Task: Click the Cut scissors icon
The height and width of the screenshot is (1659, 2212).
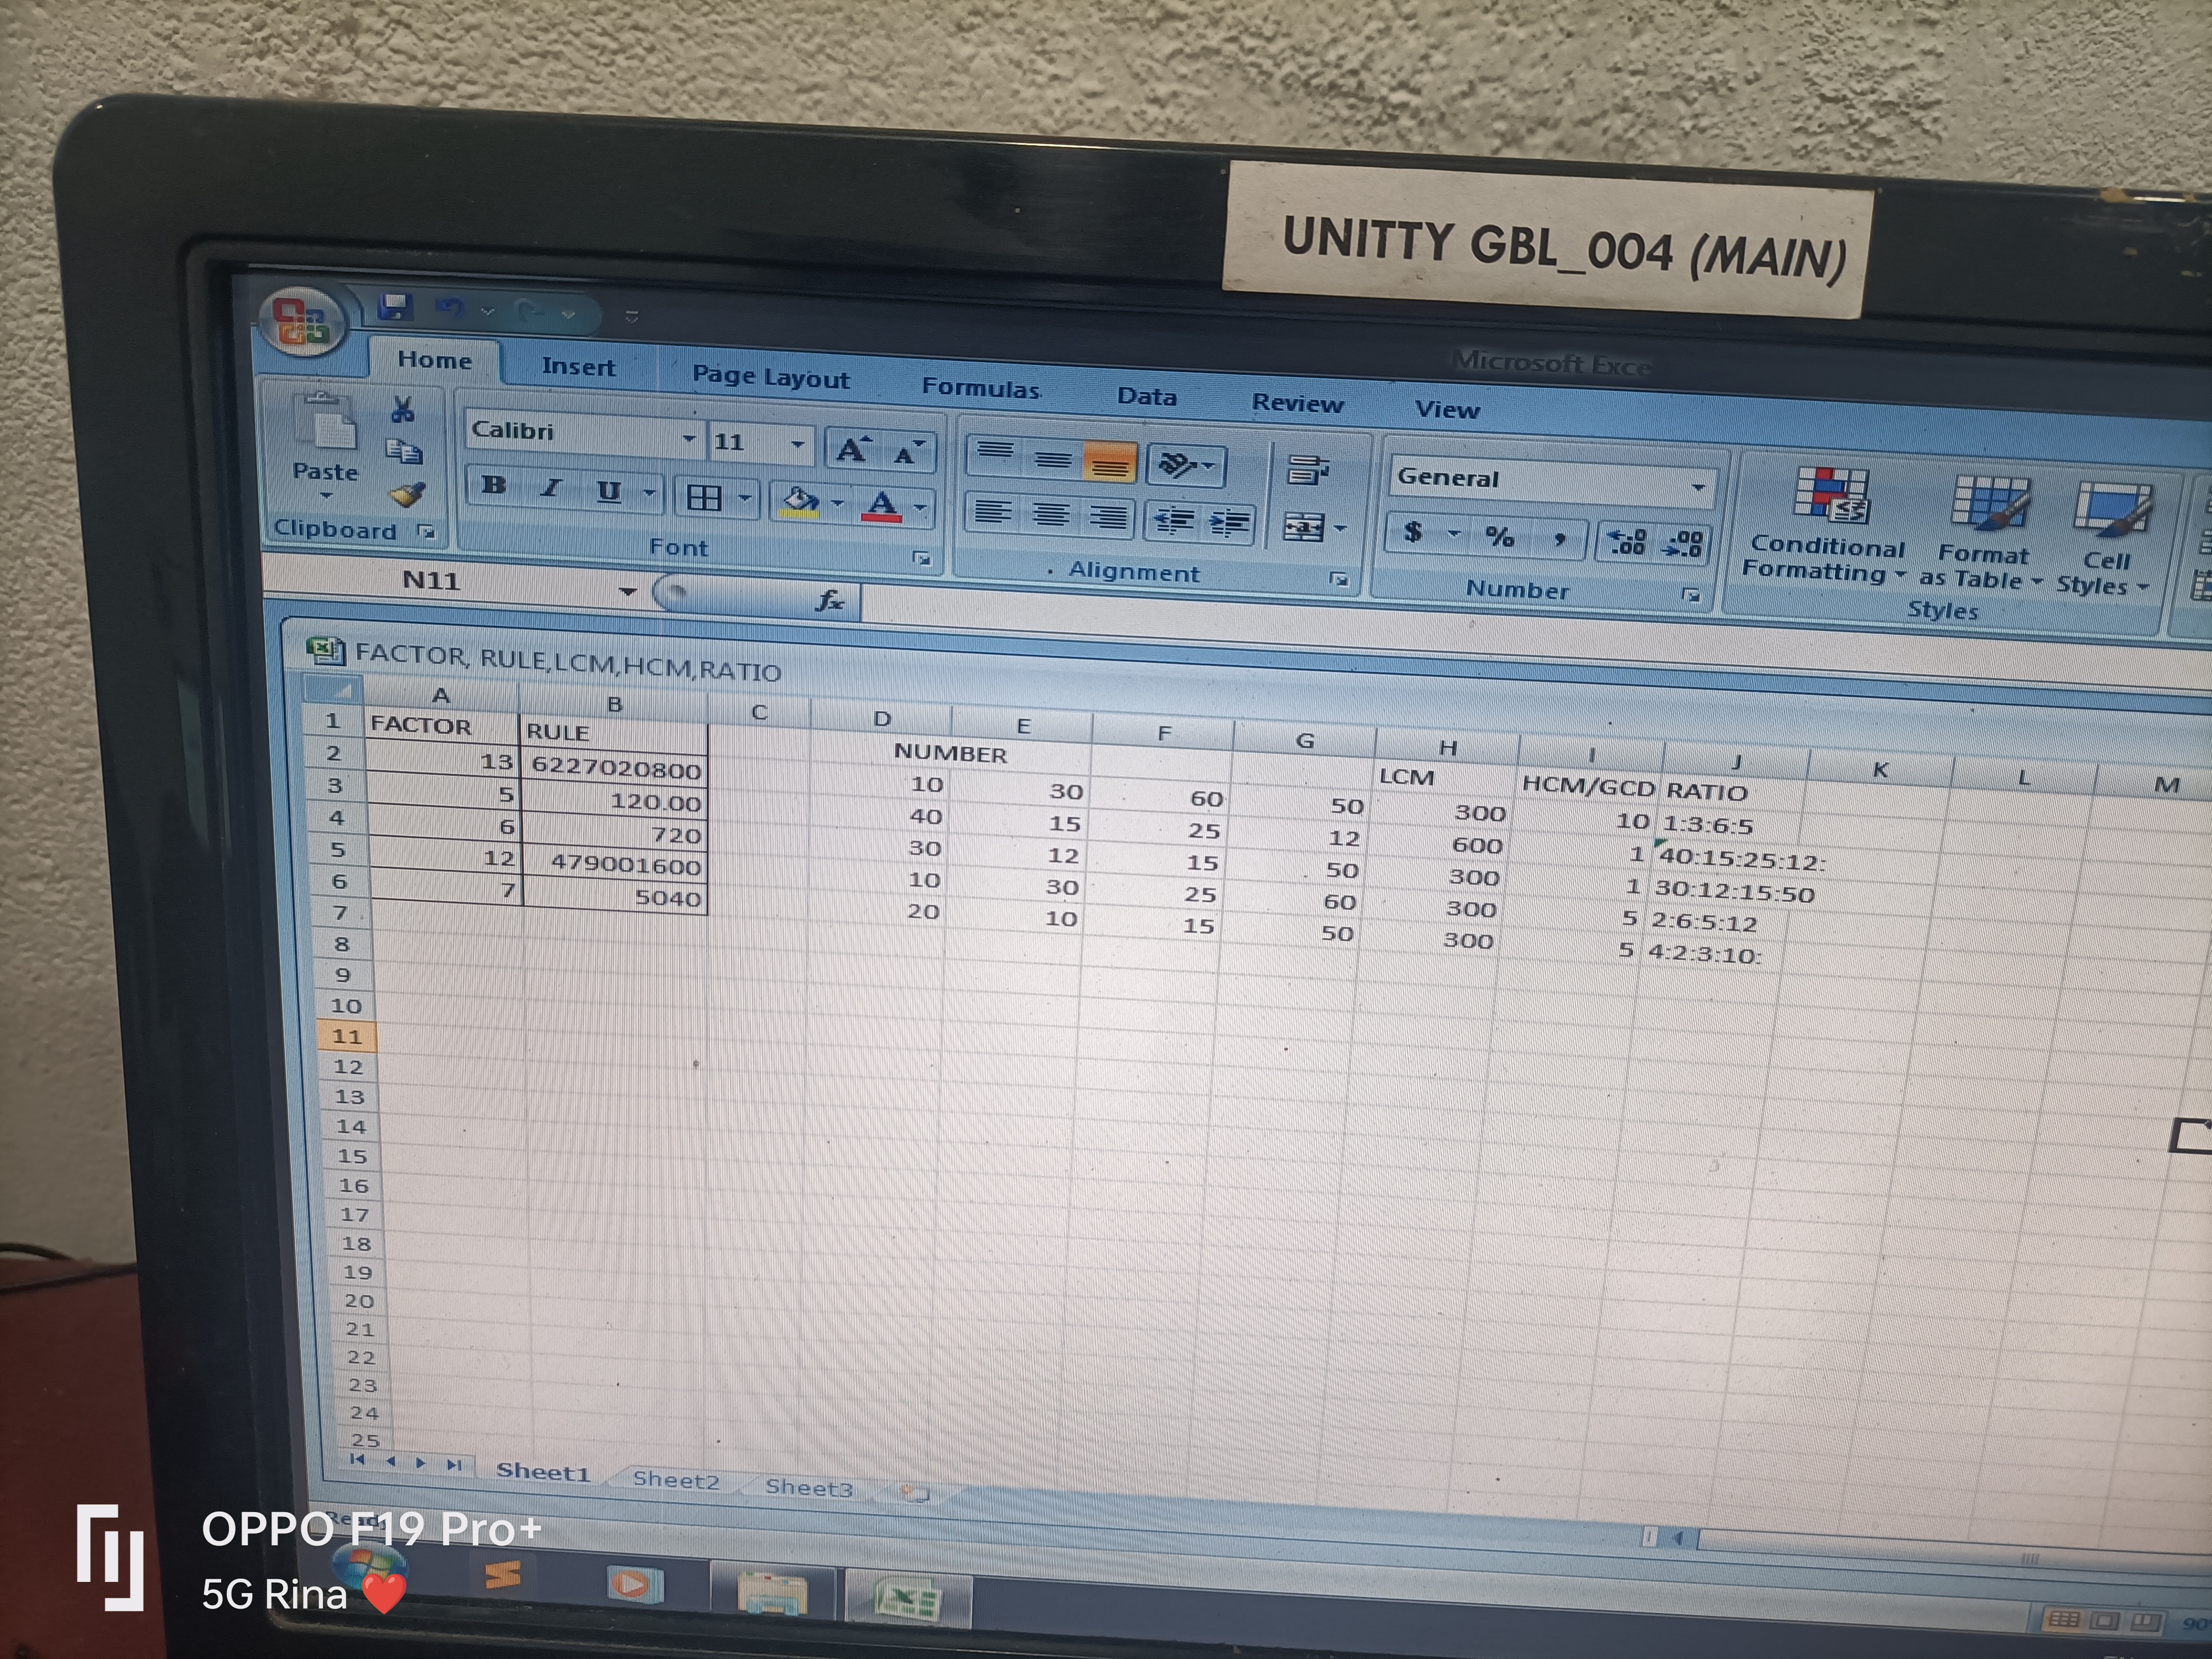Action: tap(403, 409)
